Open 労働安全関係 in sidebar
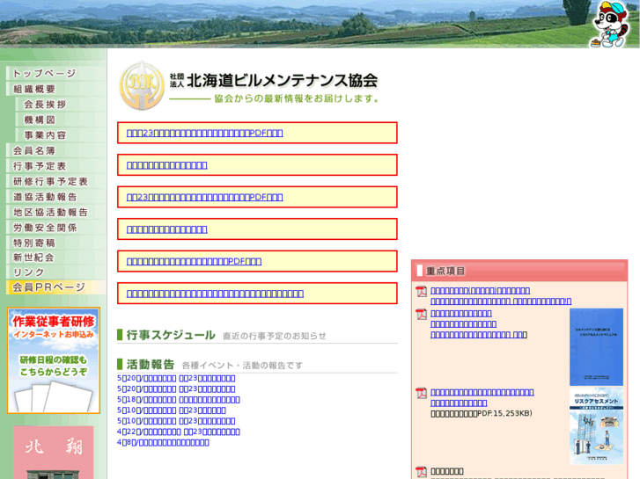640x479 pixels. (x=56, y=228)
